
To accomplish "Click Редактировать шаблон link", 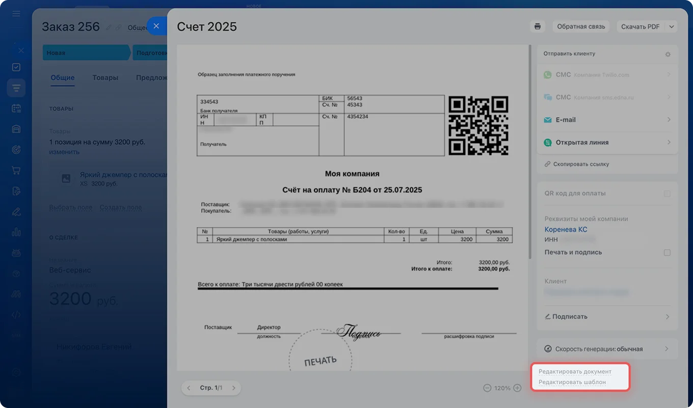I will (572, 382).
